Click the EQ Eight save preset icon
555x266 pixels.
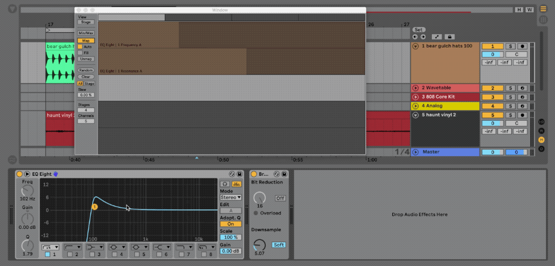(240, 174)
